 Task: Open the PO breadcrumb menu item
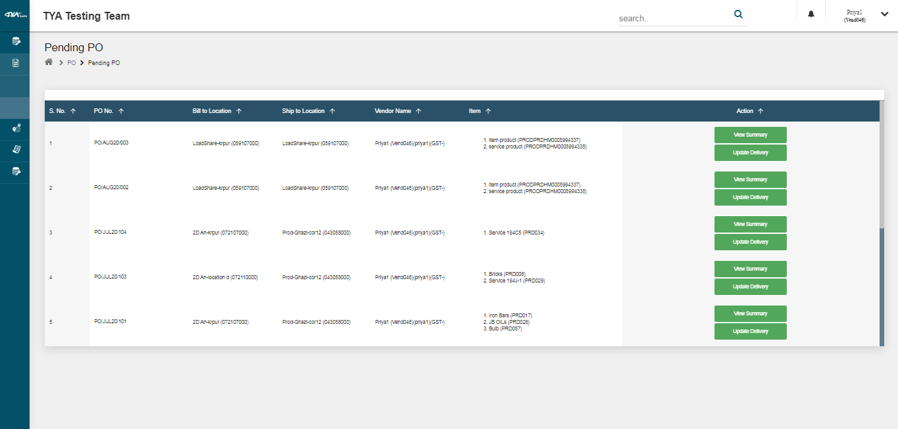[70, 62]
